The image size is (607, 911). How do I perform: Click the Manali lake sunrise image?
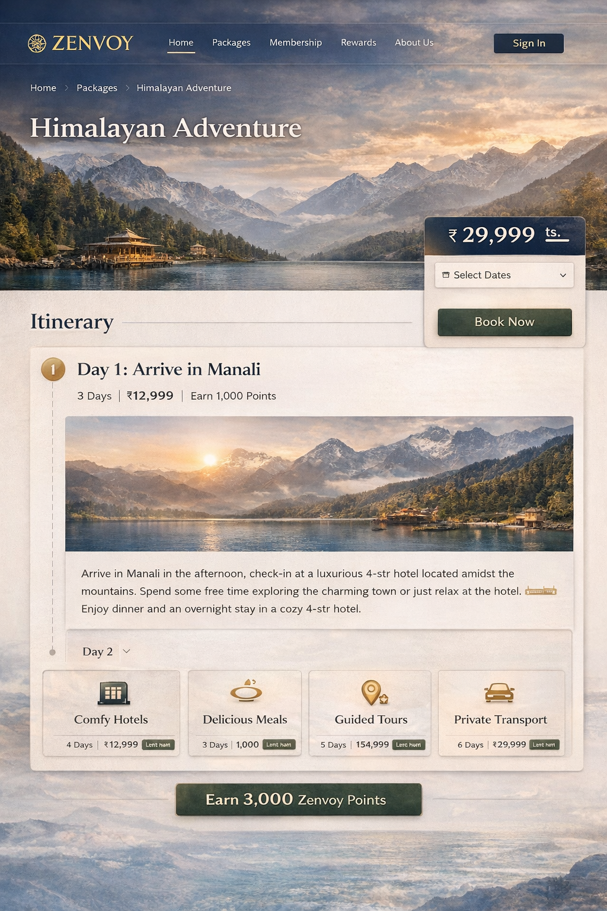point(319,484)
